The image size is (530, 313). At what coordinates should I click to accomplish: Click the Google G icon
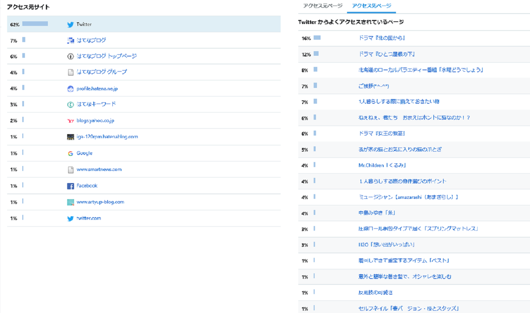tap(70, 153)
